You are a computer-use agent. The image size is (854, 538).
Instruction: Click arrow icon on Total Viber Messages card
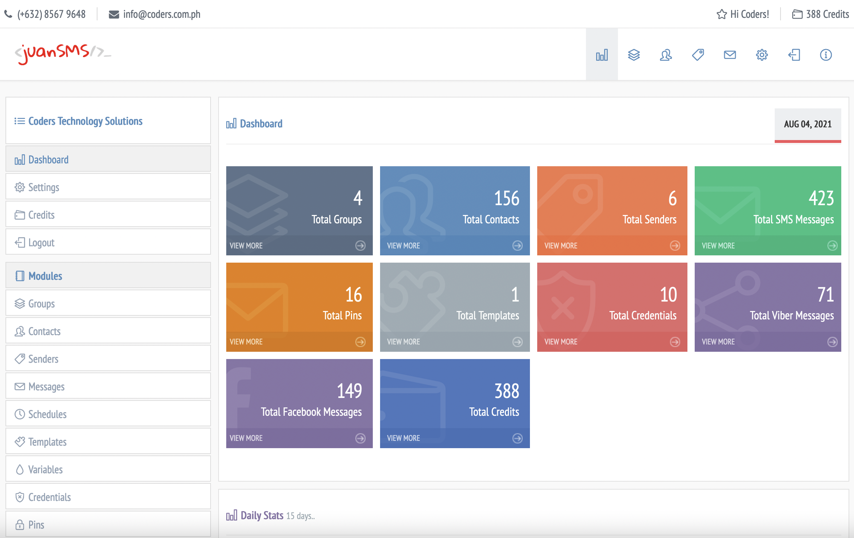[833, 342]
